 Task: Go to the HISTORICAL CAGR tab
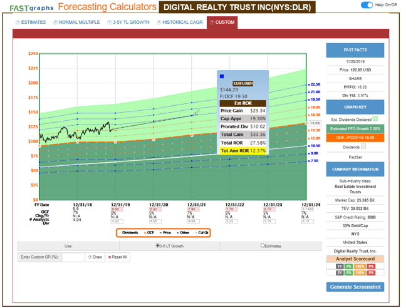tap(180, 23)
